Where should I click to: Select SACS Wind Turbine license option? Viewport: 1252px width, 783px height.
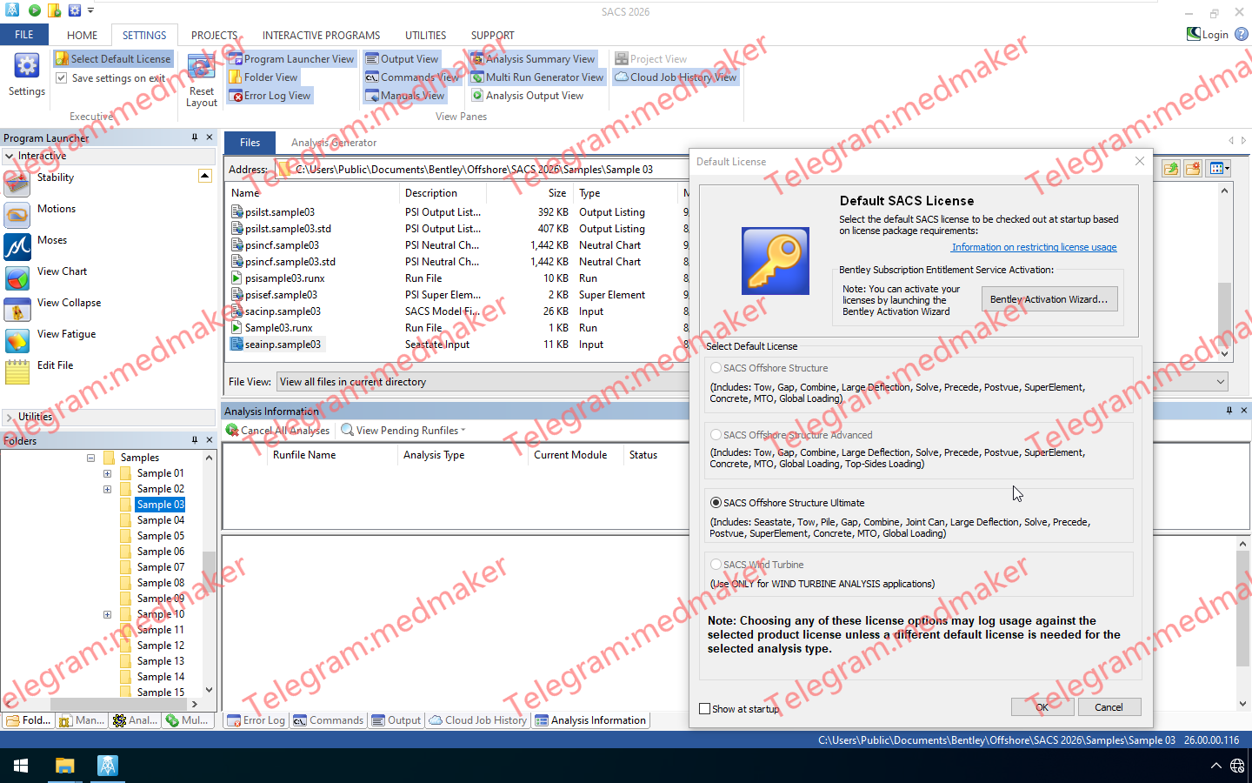tap(716, 565)
